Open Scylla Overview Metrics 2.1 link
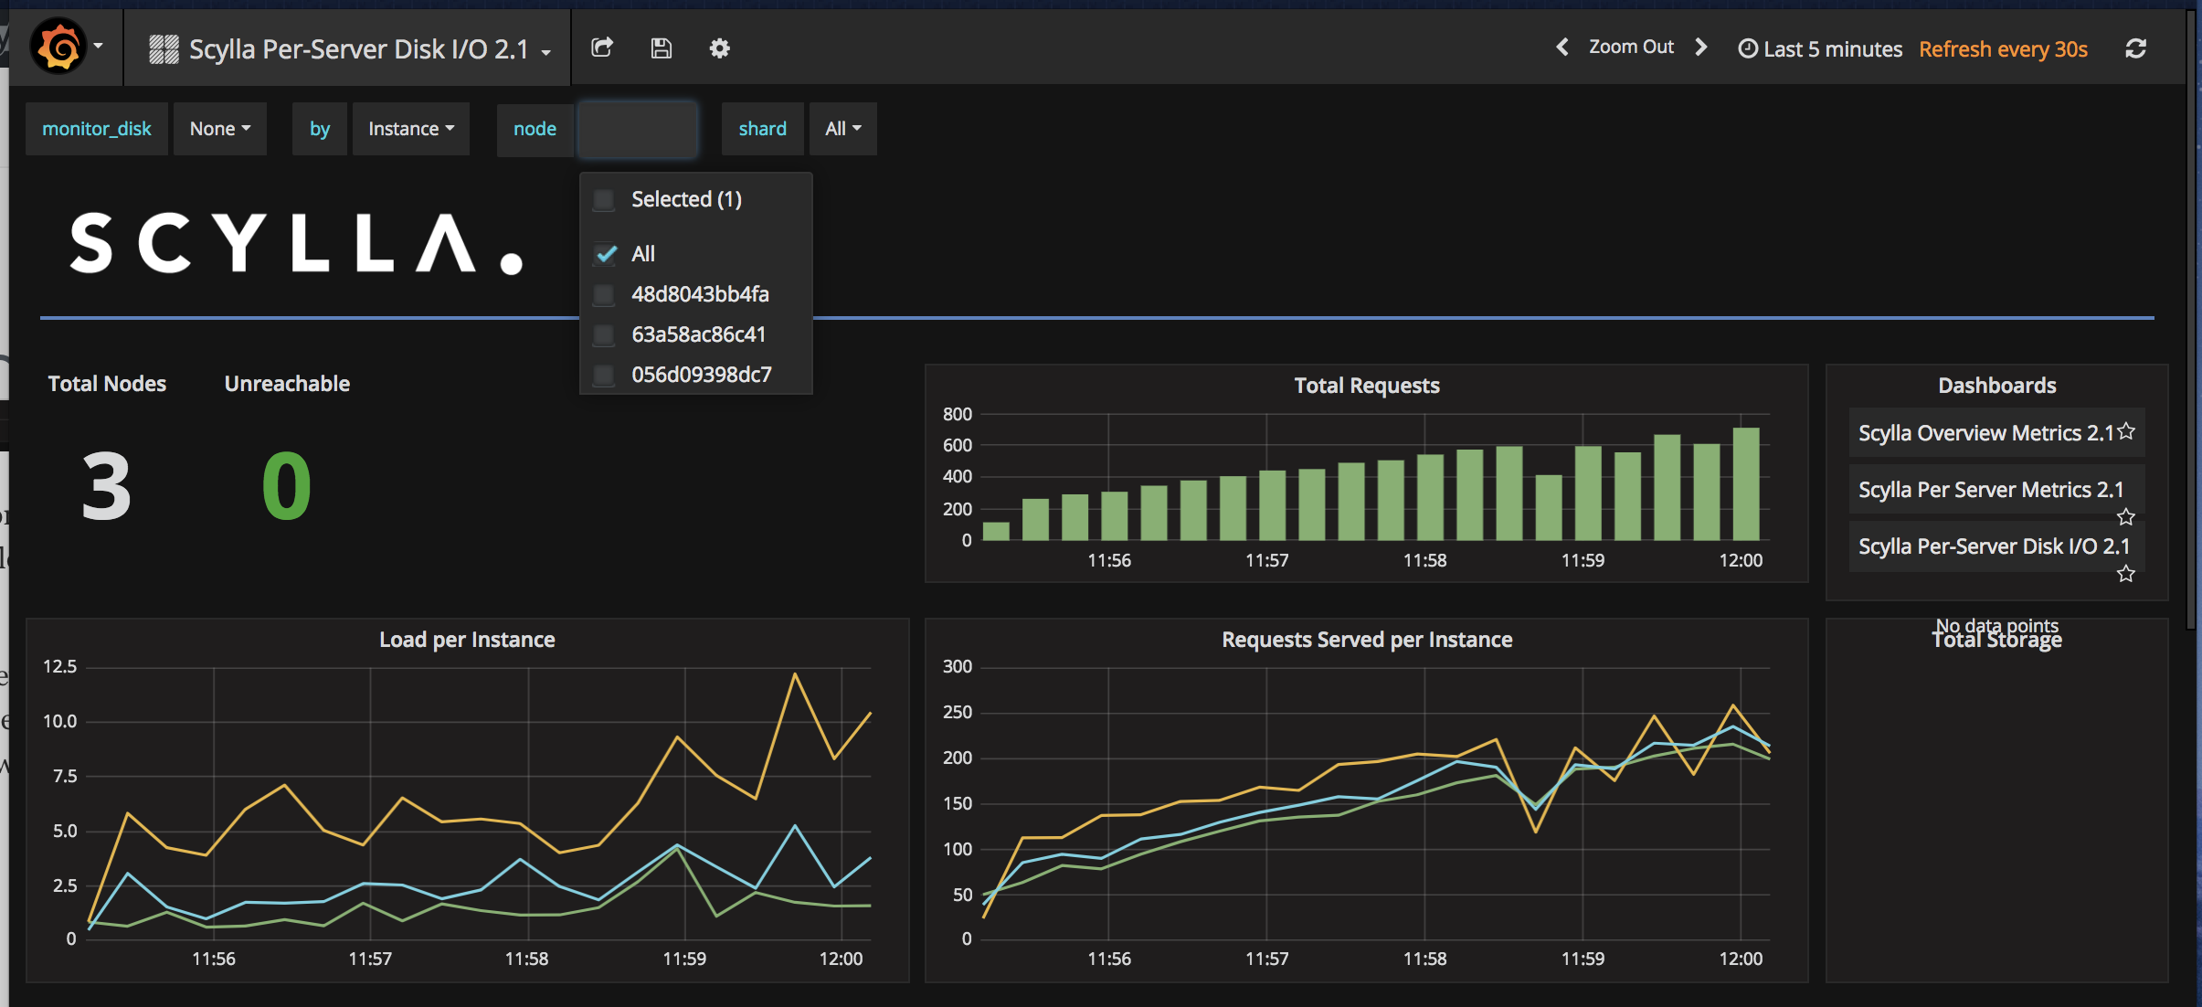This screenshot has width=2202, height=1007. [1985, 433]
